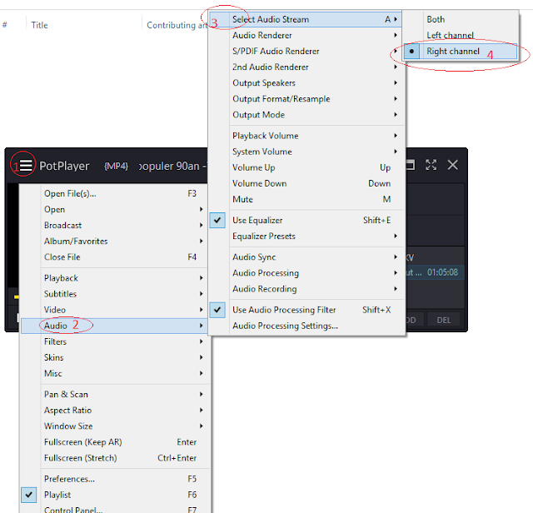Close the PotPlayer window
Viewport: 533px width, 513px height.
click(453, 165)
